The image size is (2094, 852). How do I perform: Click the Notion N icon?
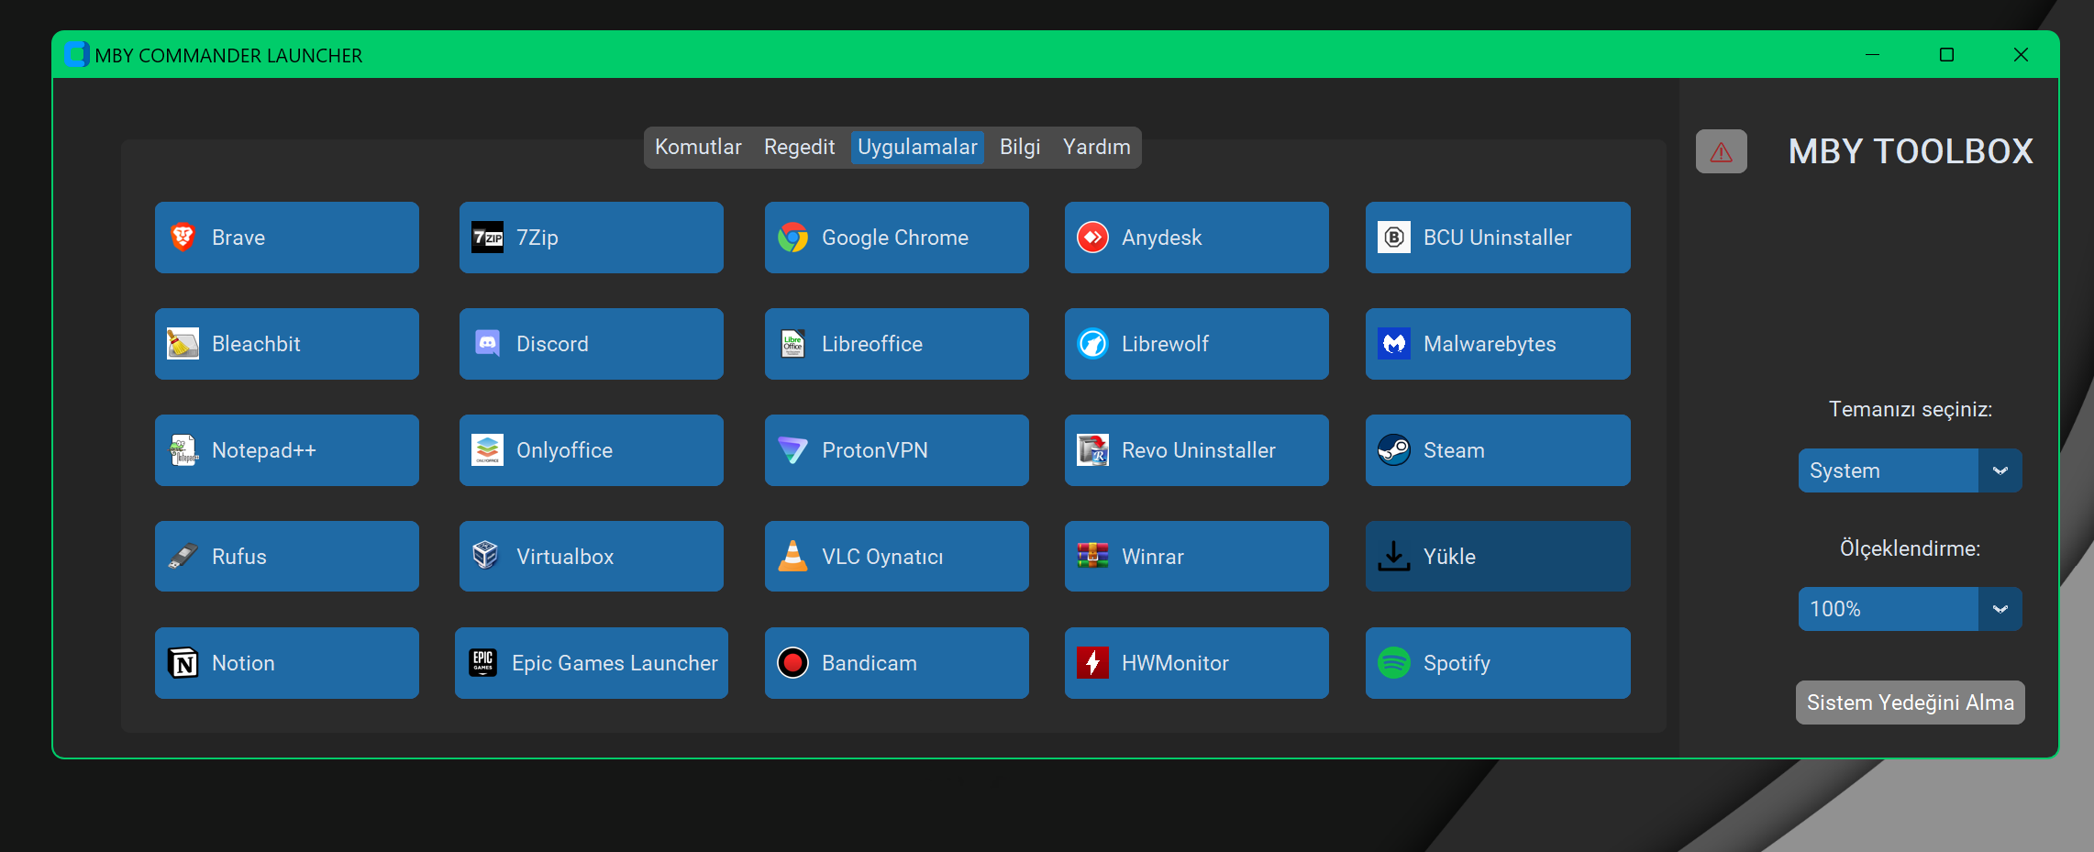[x=183, y=662]
